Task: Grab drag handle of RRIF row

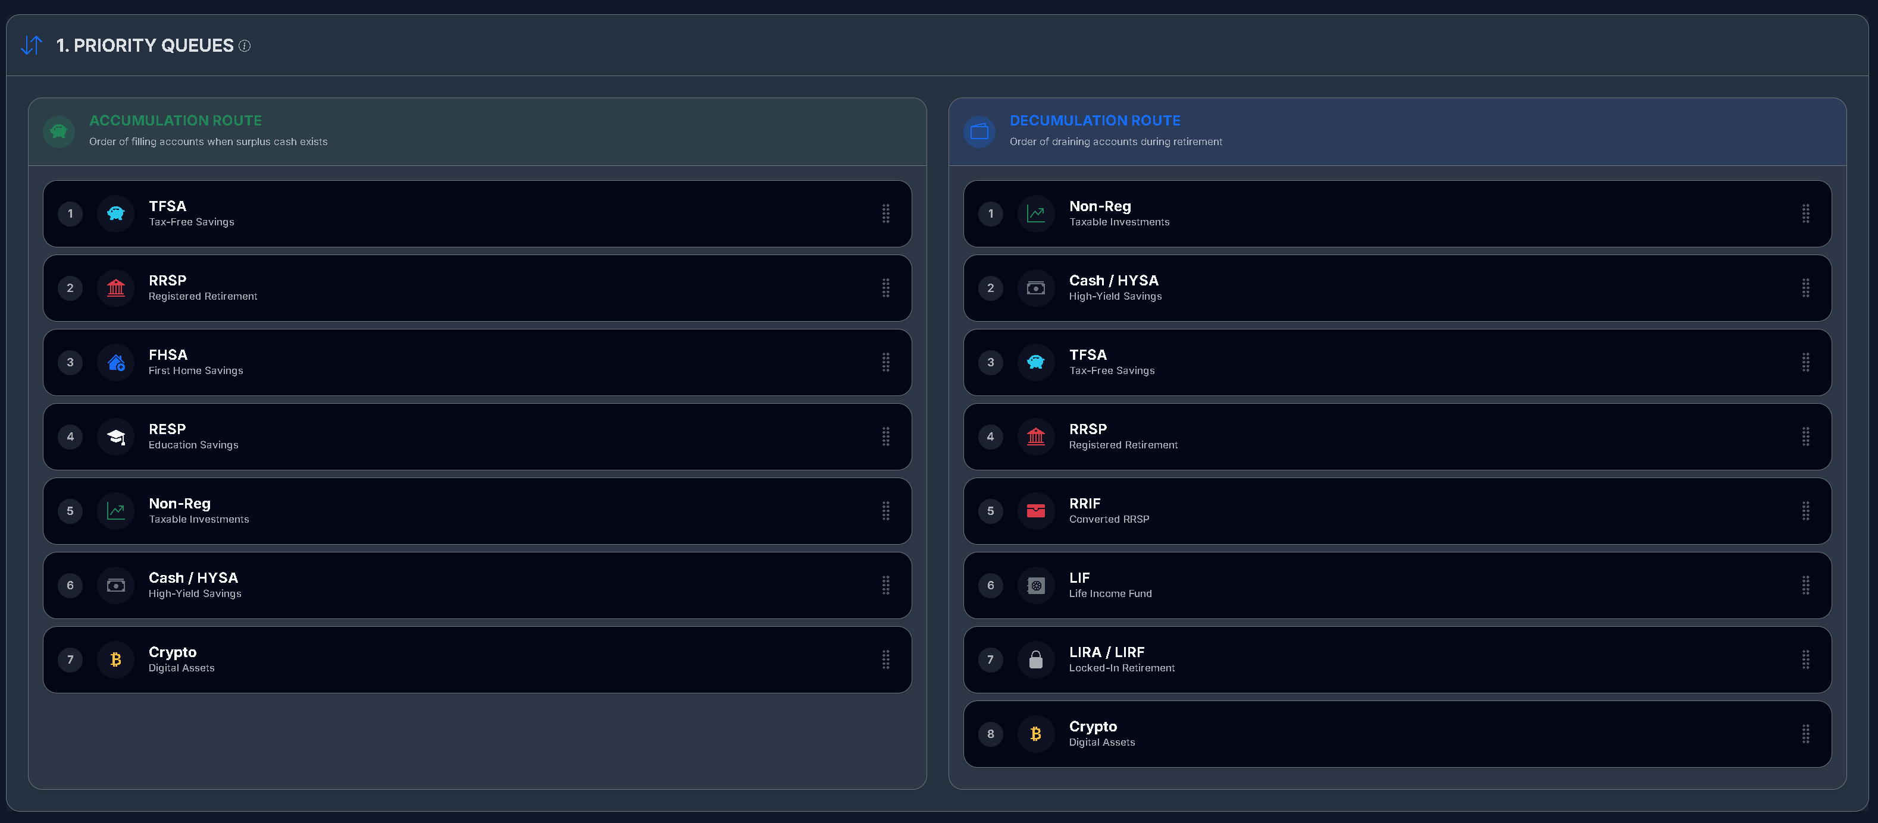Action: (1806, 511)
